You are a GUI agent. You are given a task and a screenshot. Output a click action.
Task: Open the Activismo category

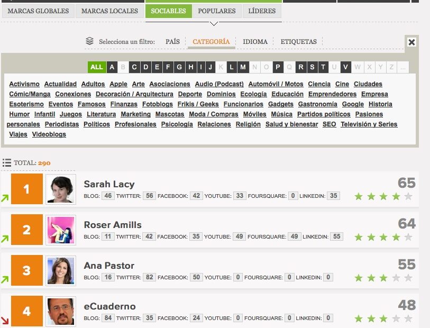(x=24, y=84)
